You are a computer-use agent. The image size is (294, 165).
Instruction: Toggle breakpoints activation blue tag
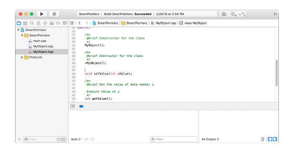point(81,106)
